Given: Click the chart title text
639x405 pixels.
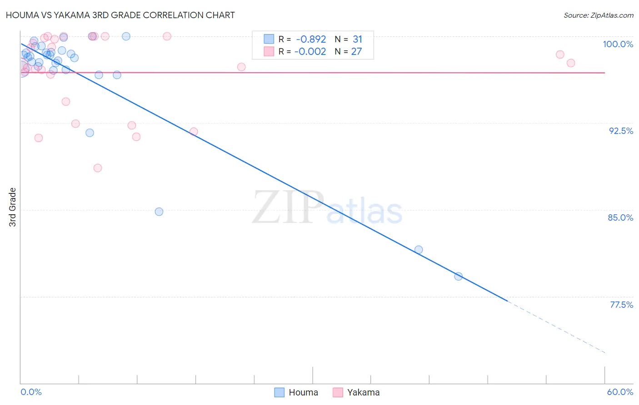Looking at the screenshot, I should [x=120, y=15].
